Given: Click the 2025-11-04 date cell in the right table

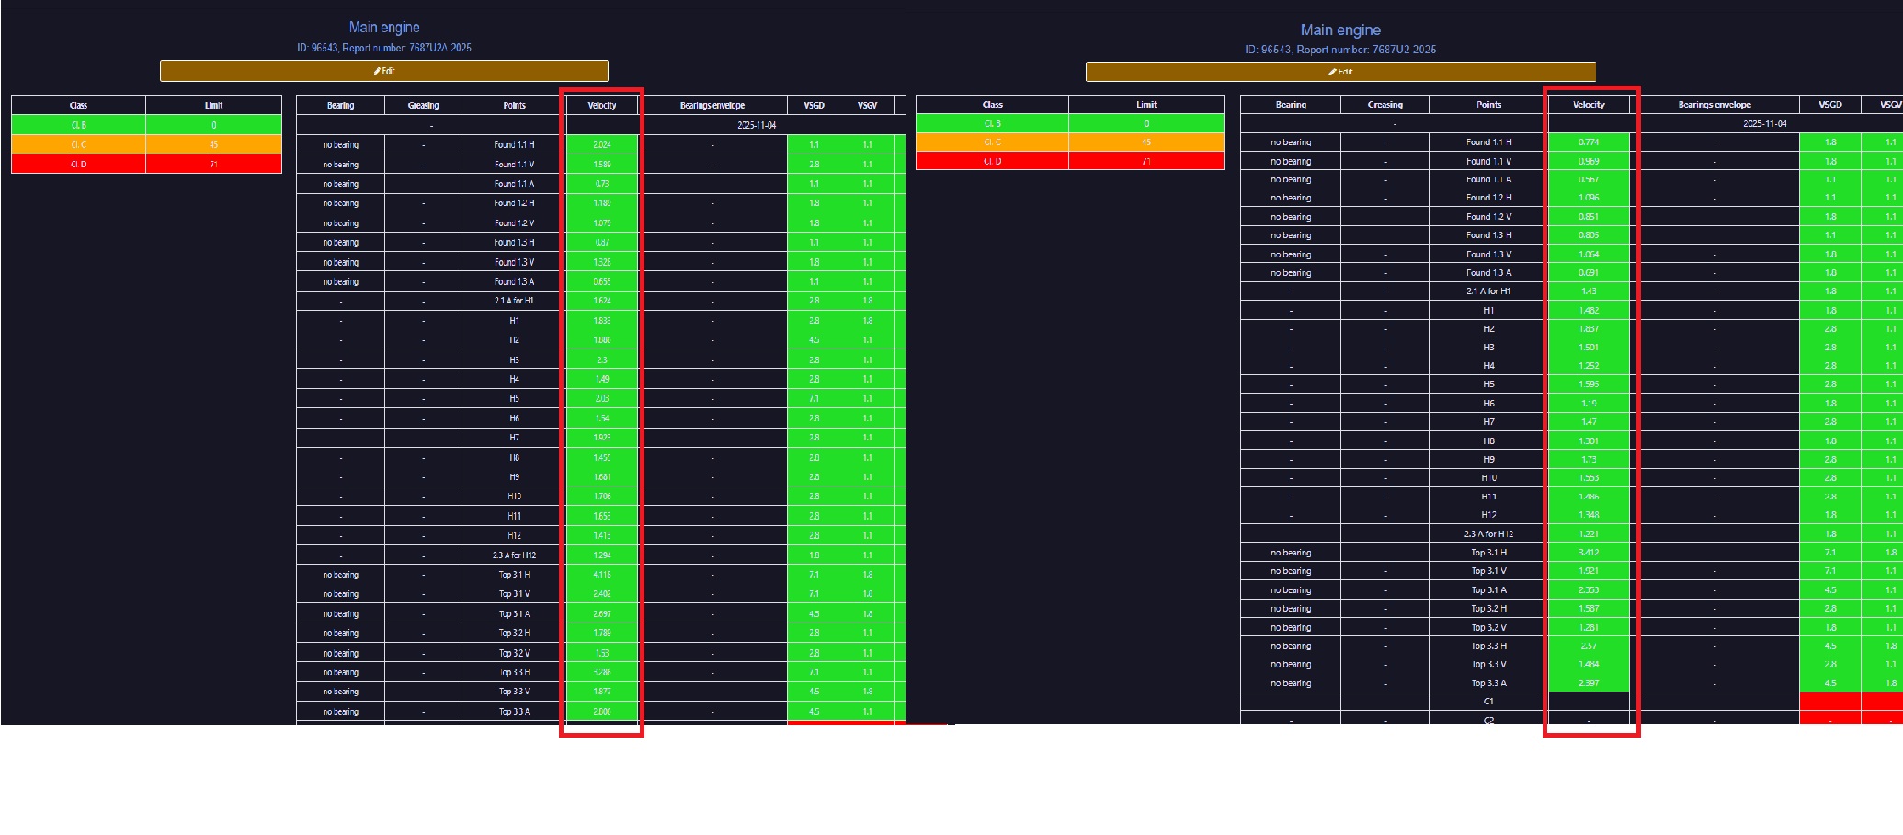Looking at the screenshot, I should click(x=1764, y=123).
